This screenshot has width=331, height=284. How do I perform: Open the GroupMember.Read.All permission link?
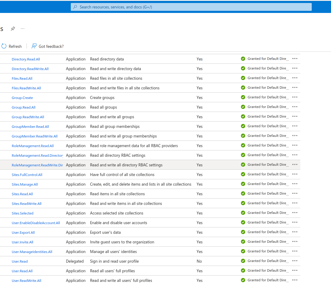(30, 127)
